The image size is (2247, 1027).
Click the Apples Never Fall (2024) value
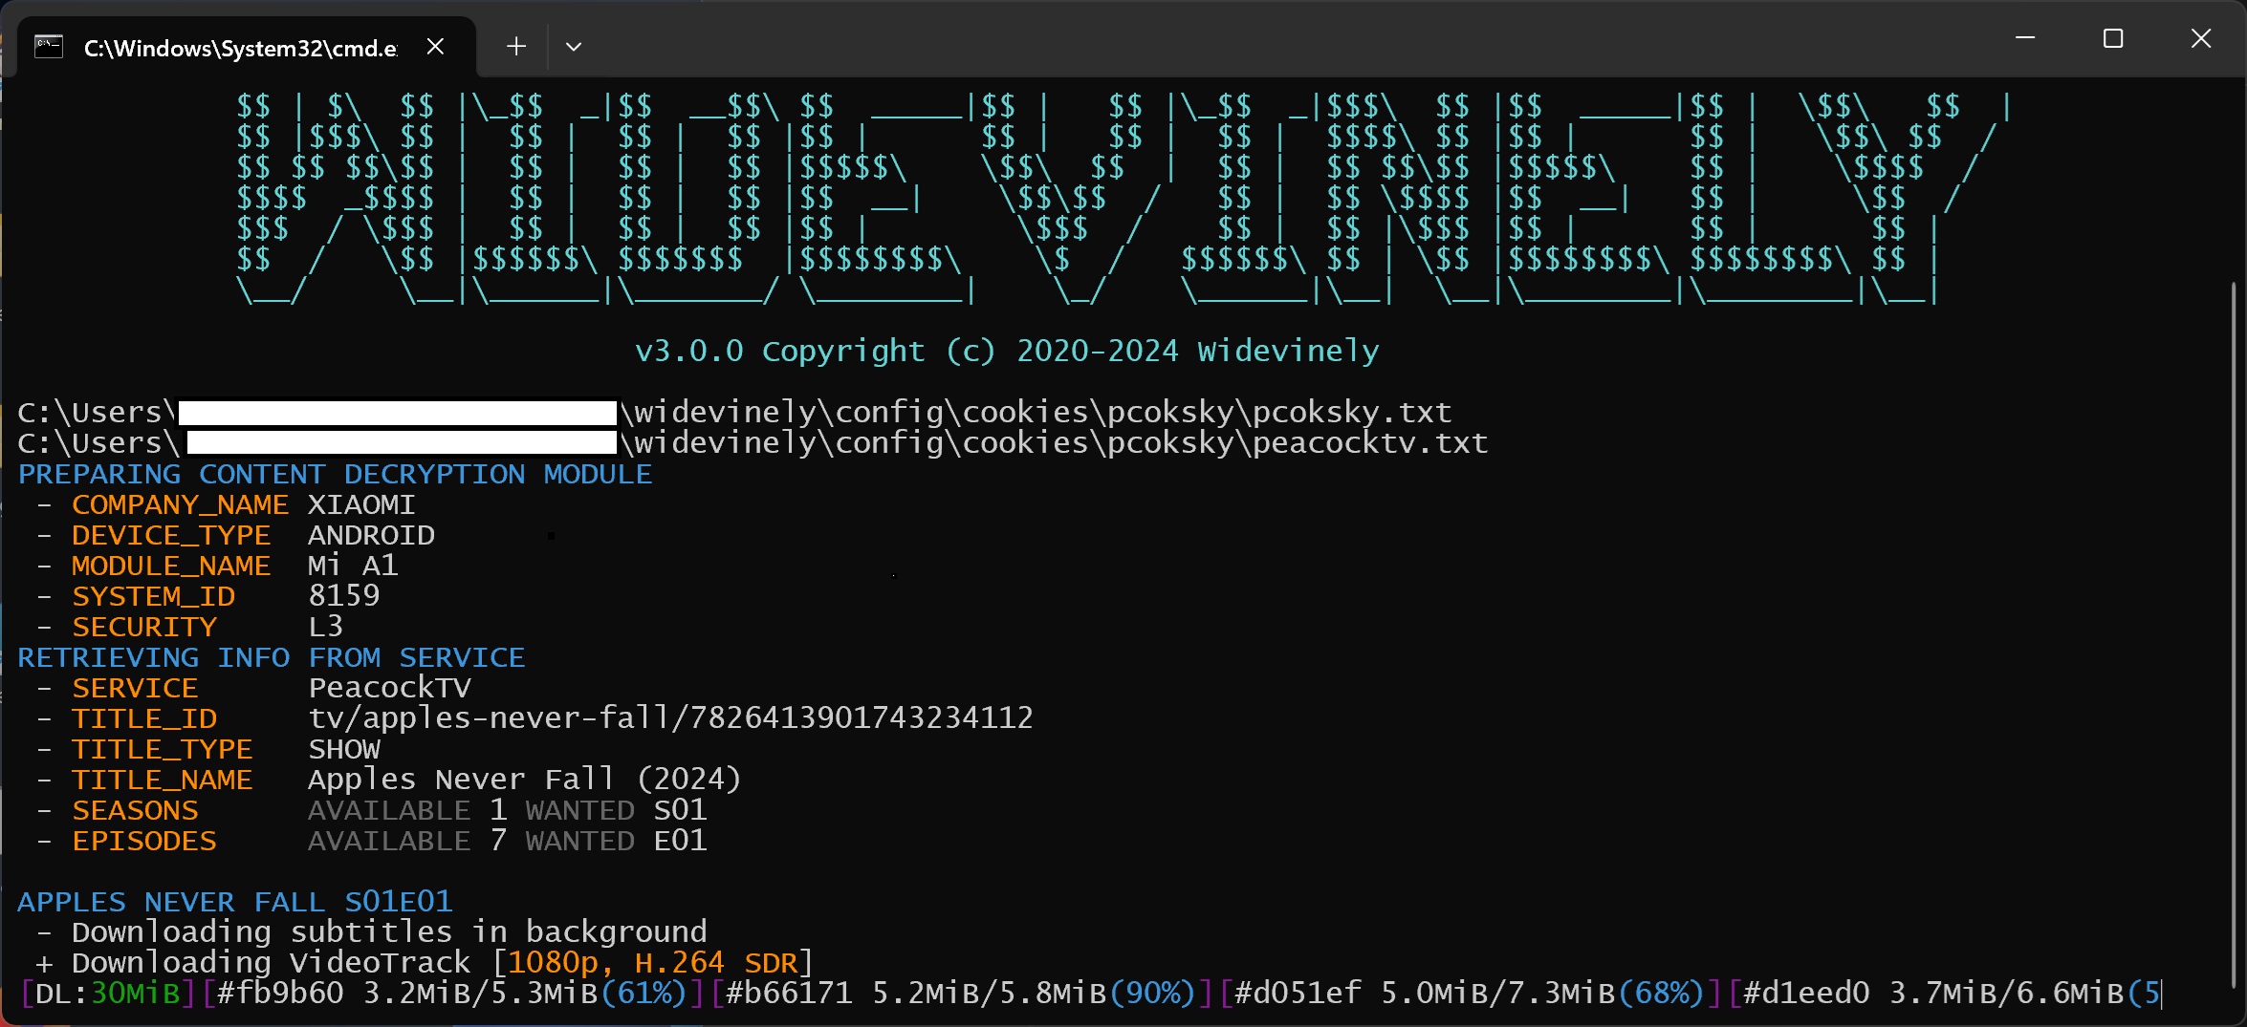[x=525, y=780]
